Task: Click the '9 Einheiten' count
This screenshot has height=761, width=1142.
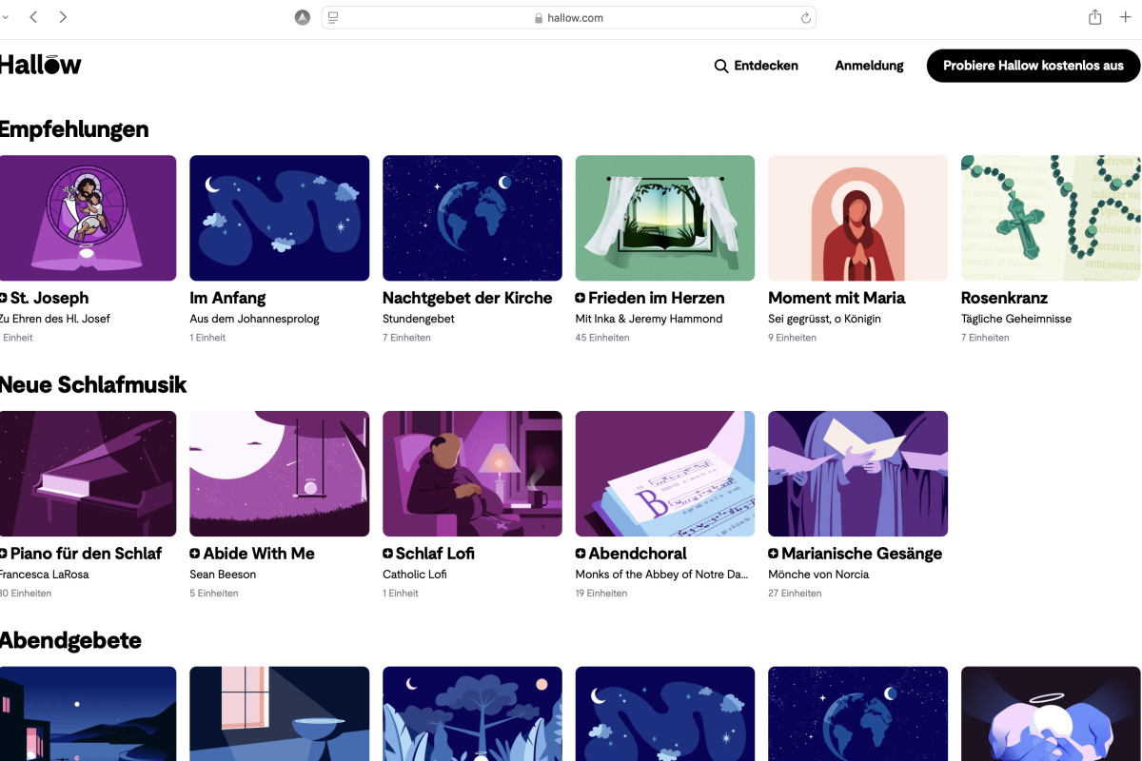Action: 792,338
